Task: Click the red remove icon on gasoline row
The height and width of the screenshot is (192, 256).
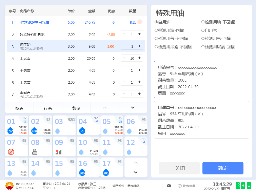Action: point(140,22)
